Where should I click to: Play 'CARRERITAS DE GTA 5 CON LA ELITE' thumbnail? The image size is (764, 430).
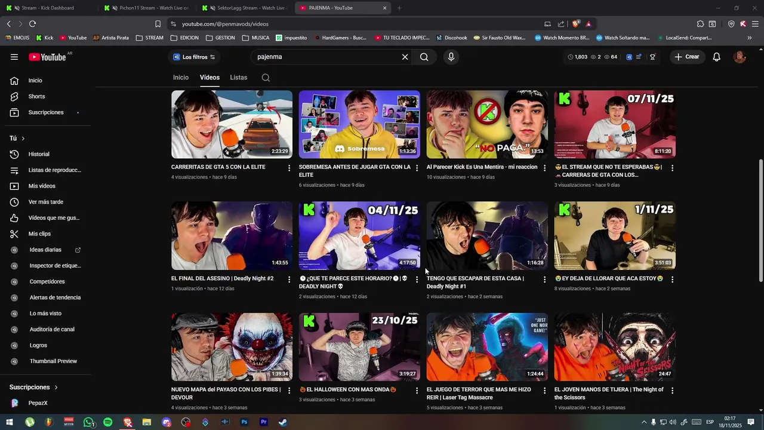(232, 124)
